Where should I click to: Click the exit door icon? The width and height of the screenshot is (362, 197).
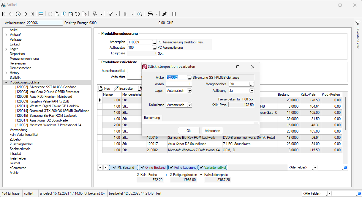pyautogui.click(x=174, y=14)
